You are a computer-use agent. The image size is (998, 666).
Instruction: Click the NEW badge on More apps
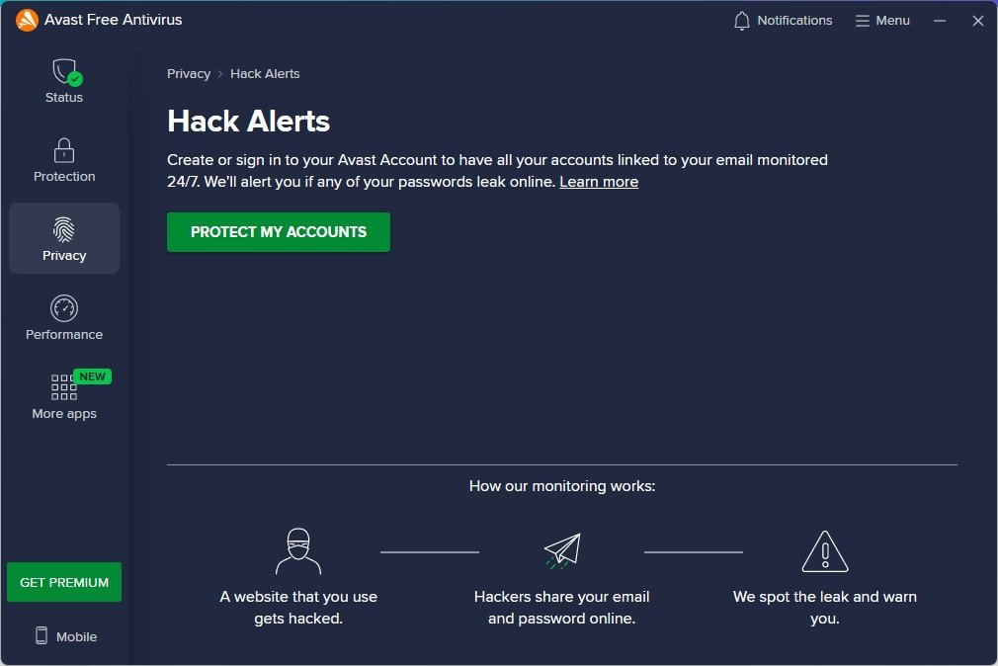click(92, 376)
